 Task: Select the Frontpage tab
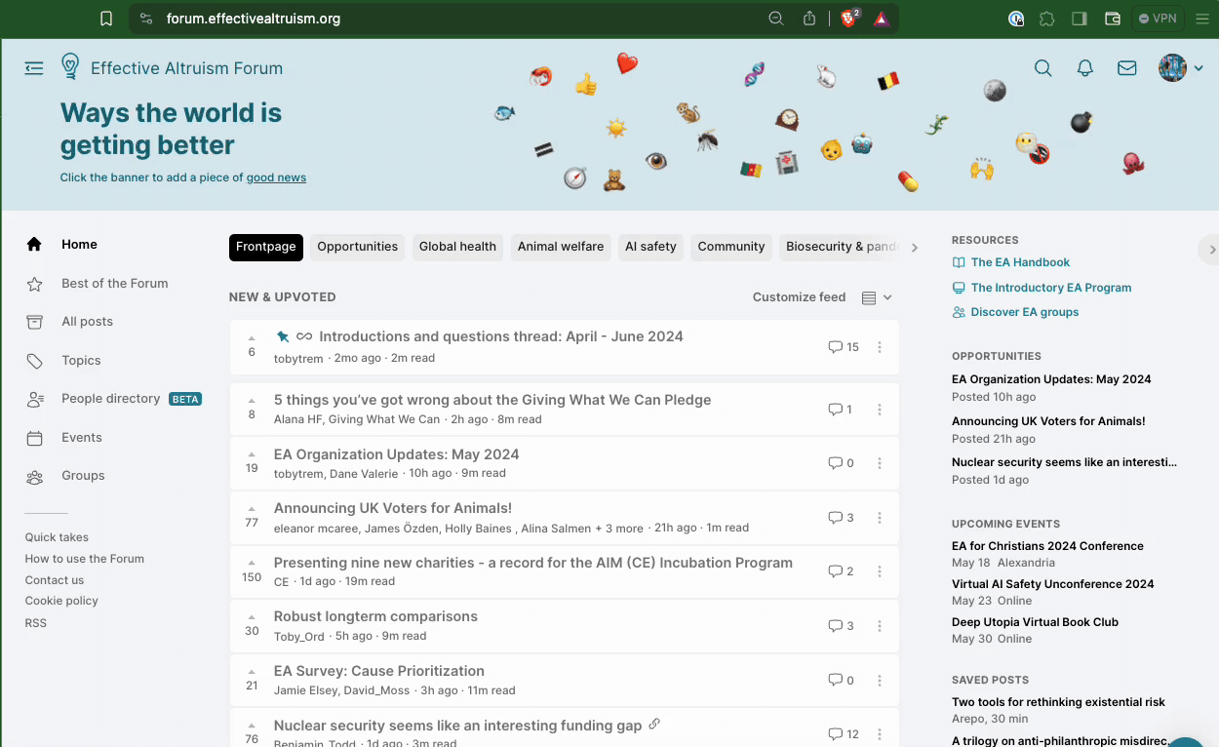coord(266,247)
